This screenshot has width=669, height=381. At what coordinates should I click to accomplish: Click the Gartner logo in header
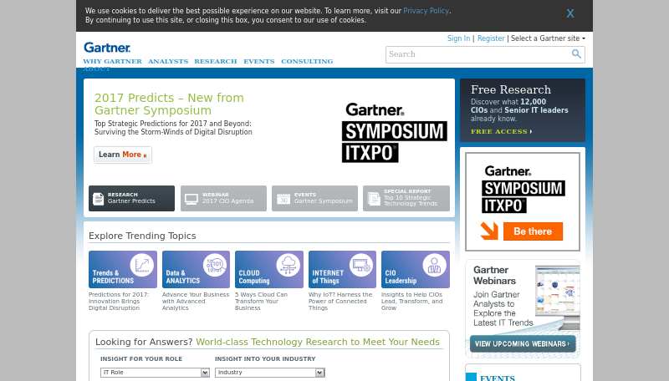tap(107, 48)
